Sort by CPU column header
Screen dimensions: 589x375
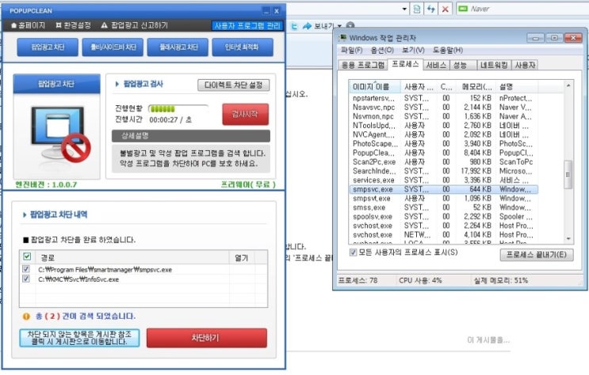pyautogui.click(x=446, y=86)
